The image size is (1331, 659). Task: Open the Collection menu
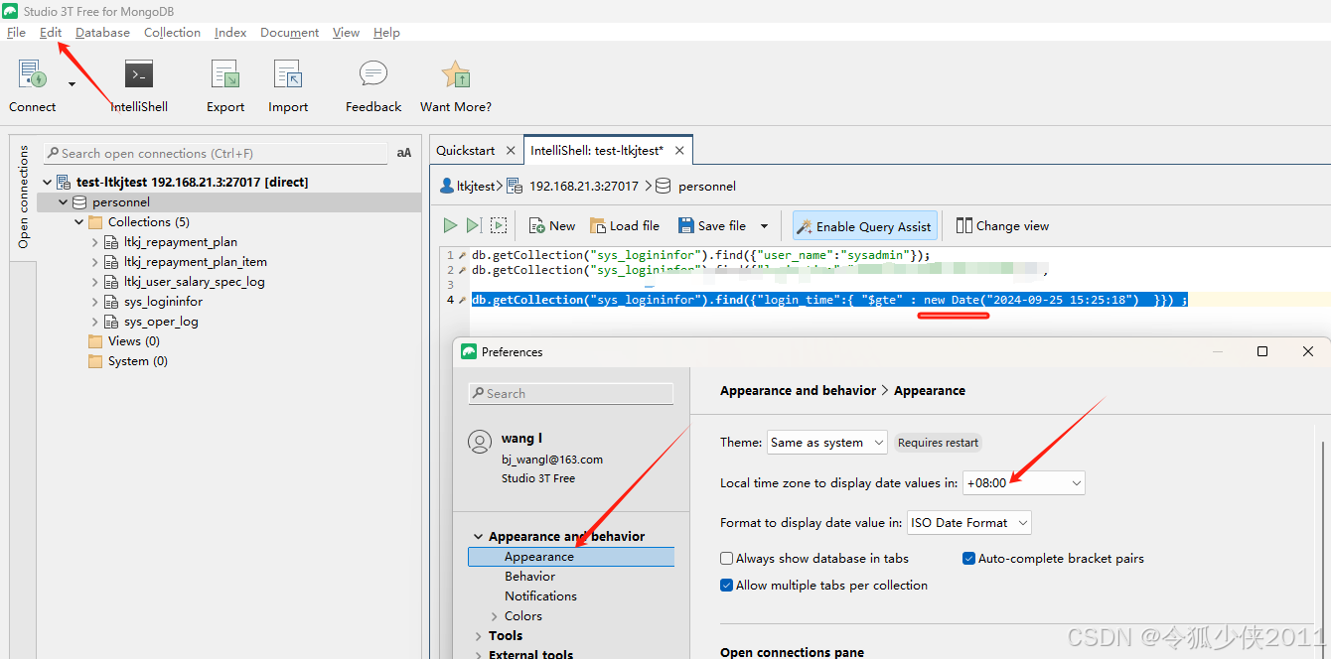[x=172, y=32]
